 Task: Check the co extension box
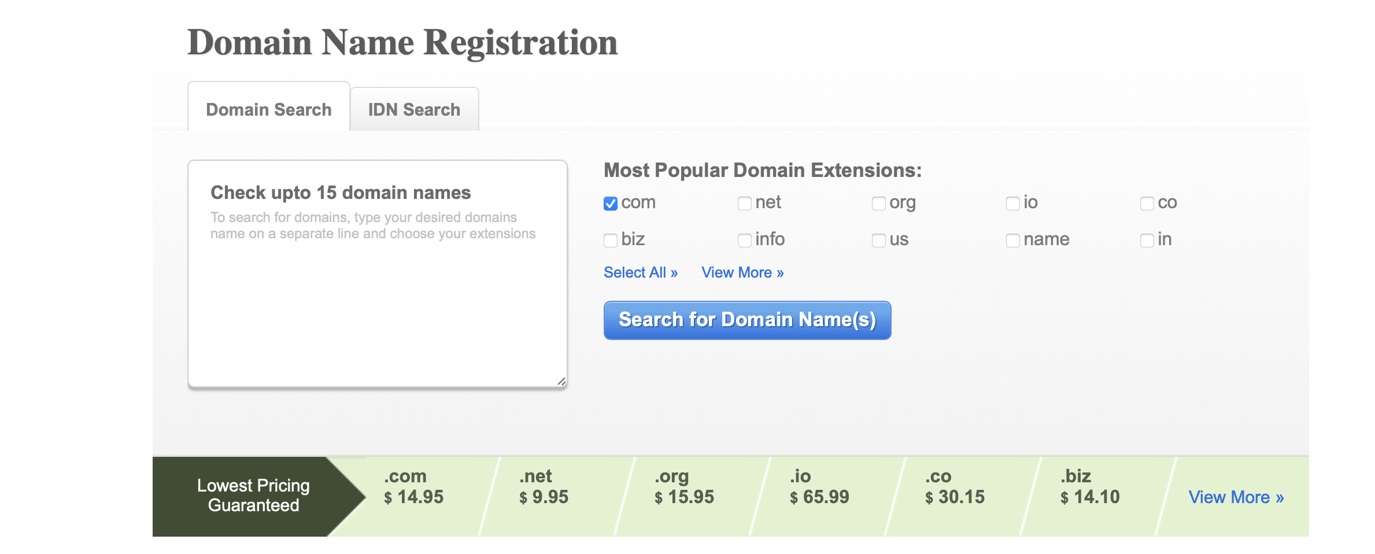(x=1147, y=204)
